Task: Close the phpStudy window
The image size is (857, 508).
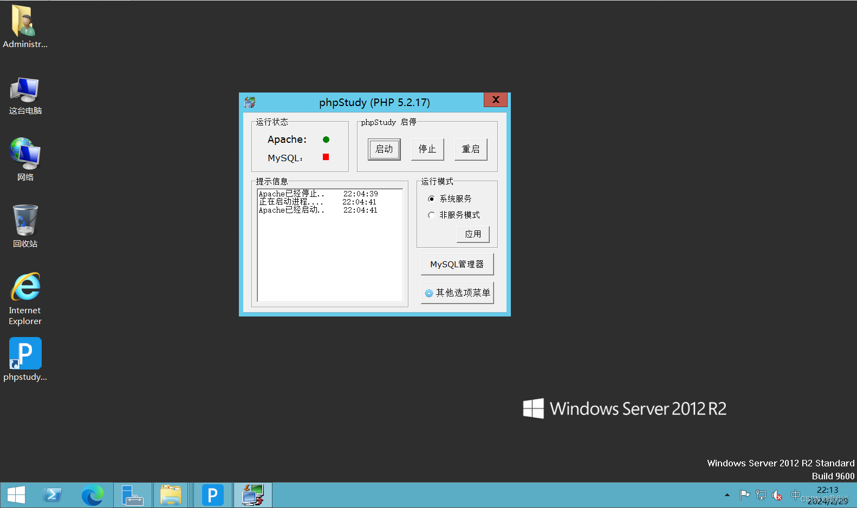Action: 496,100
